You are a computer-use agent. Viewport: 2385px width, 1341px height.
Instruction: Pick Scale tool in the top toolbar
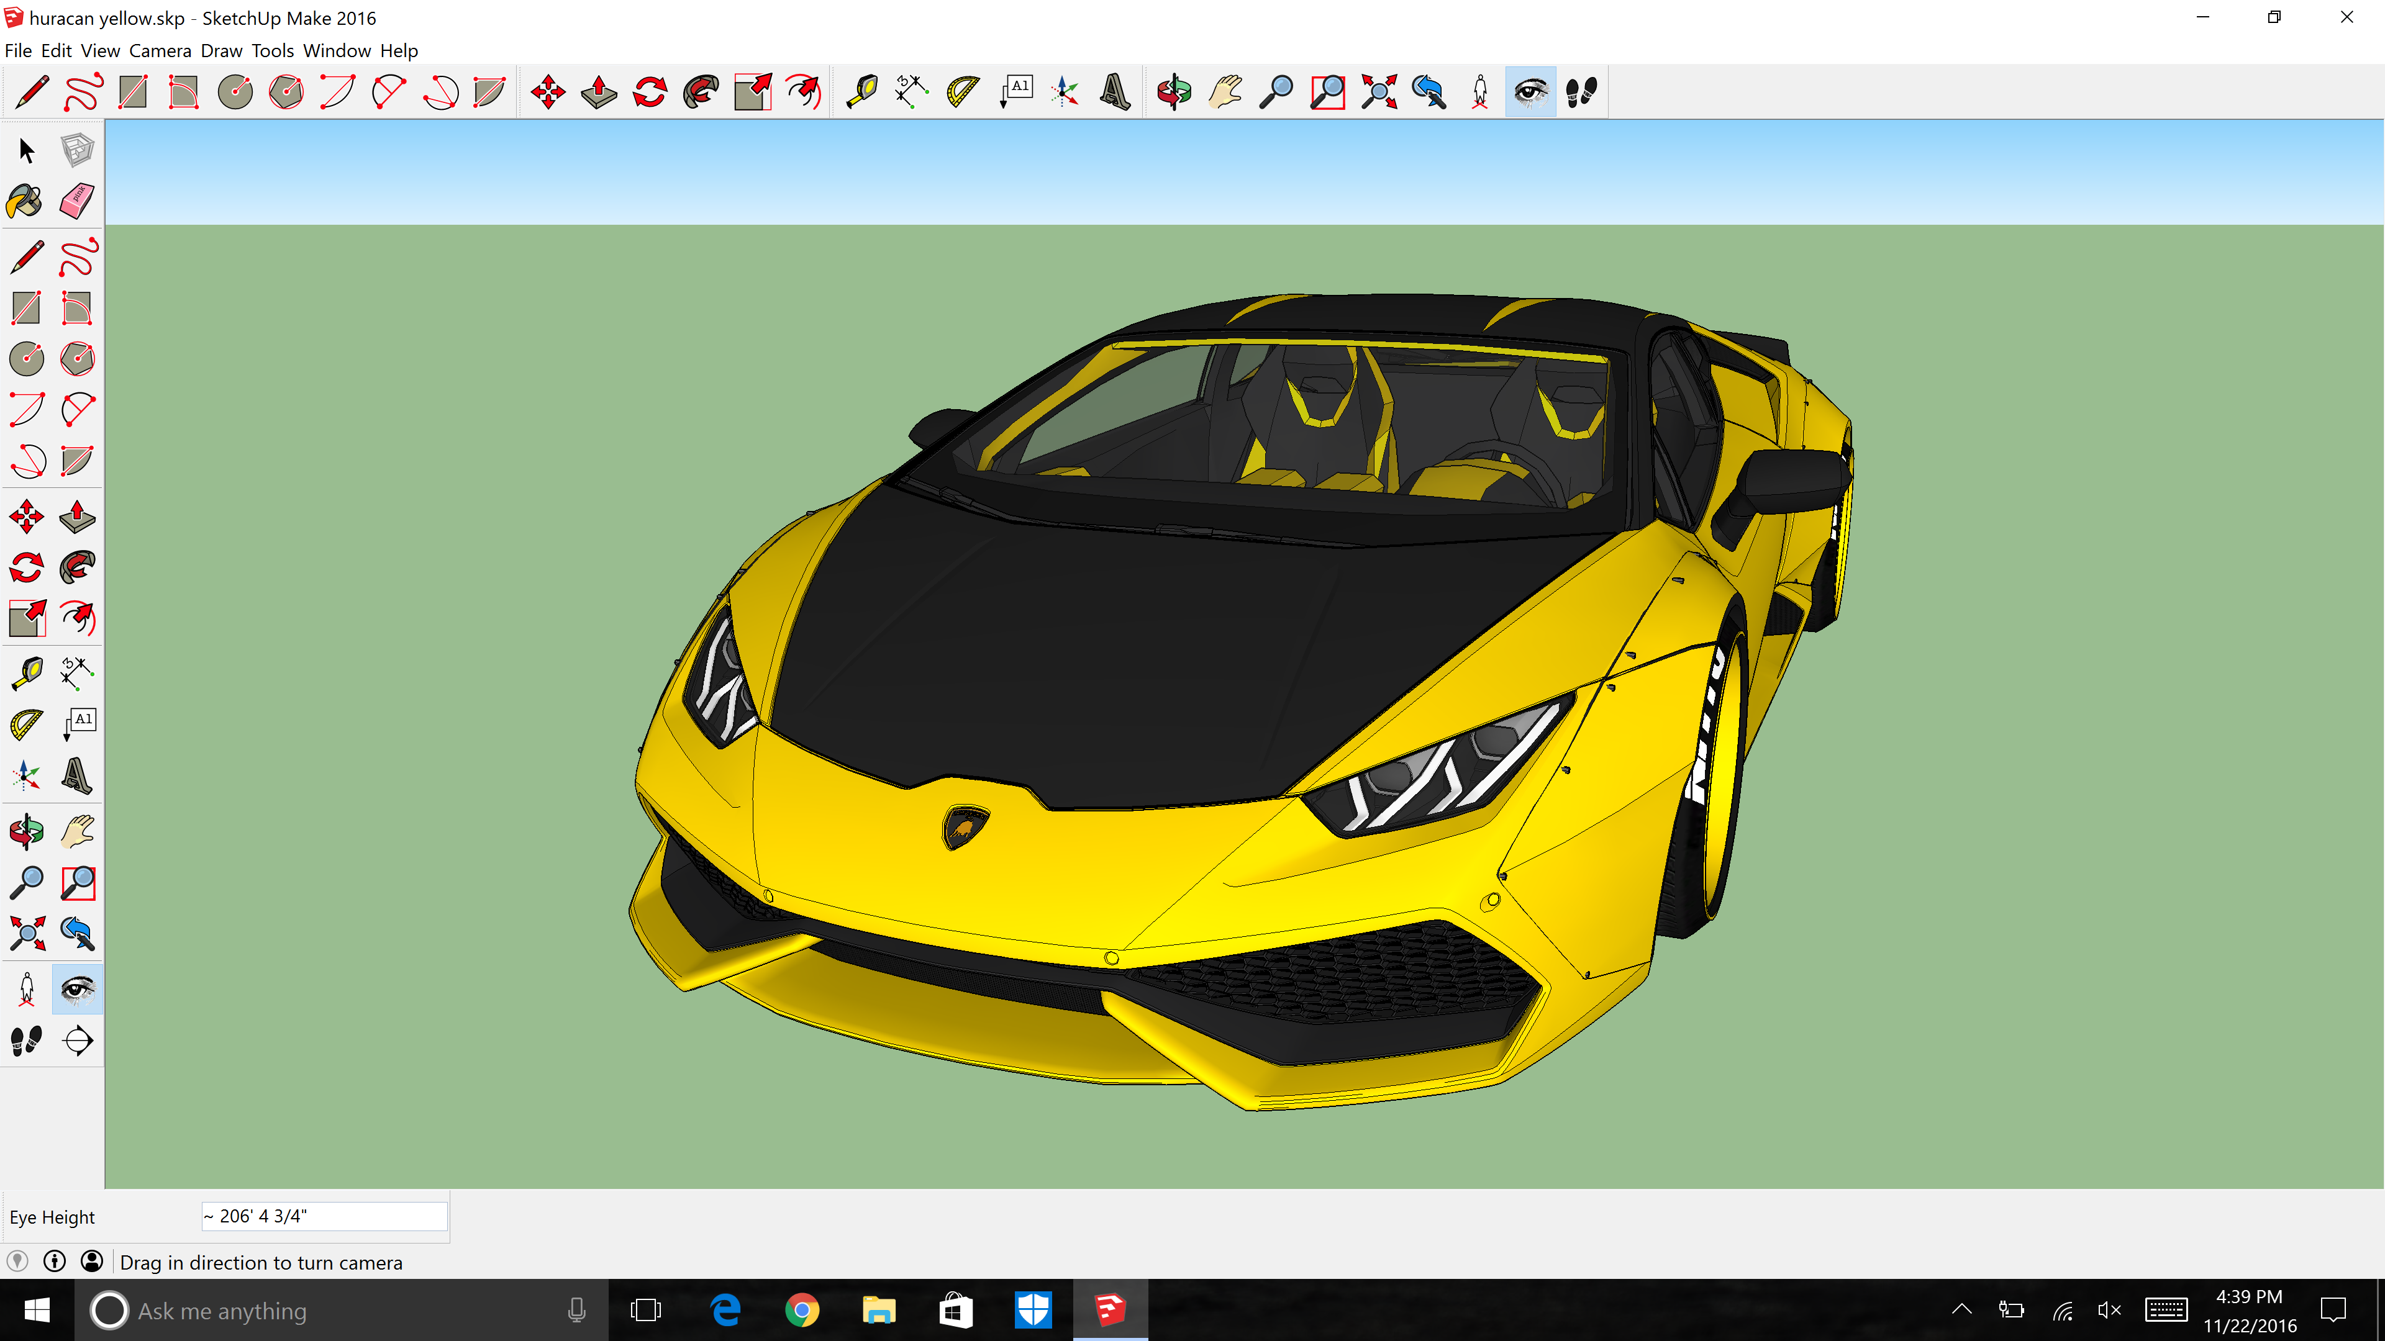[x=753, y=92]
